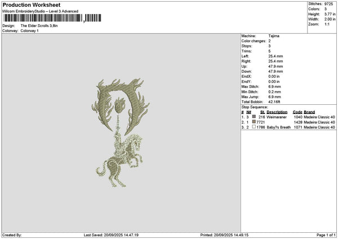The width and height of the screenshot is (338, 239).
Task: Click the stitch count 216 cell
Action: (262, 117)
